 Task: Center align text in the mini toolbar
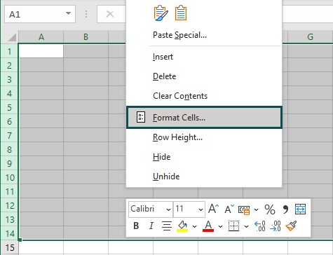pyautogui.click(x=167, y=226)
